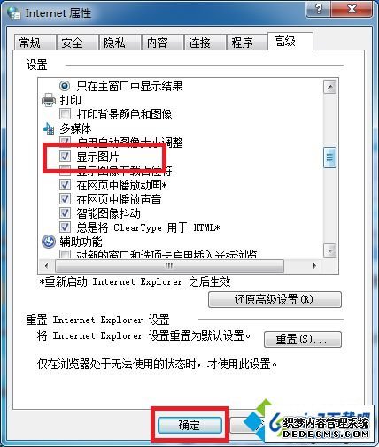Screen dimensions: 379x447
Task: Enable 打印背景颜色和图像 checkbox
Action: point(65,113)
